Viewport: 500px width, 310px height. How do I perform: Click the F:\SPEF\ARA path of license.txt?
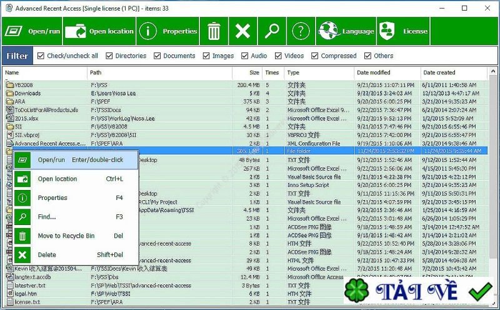(106, 302)
